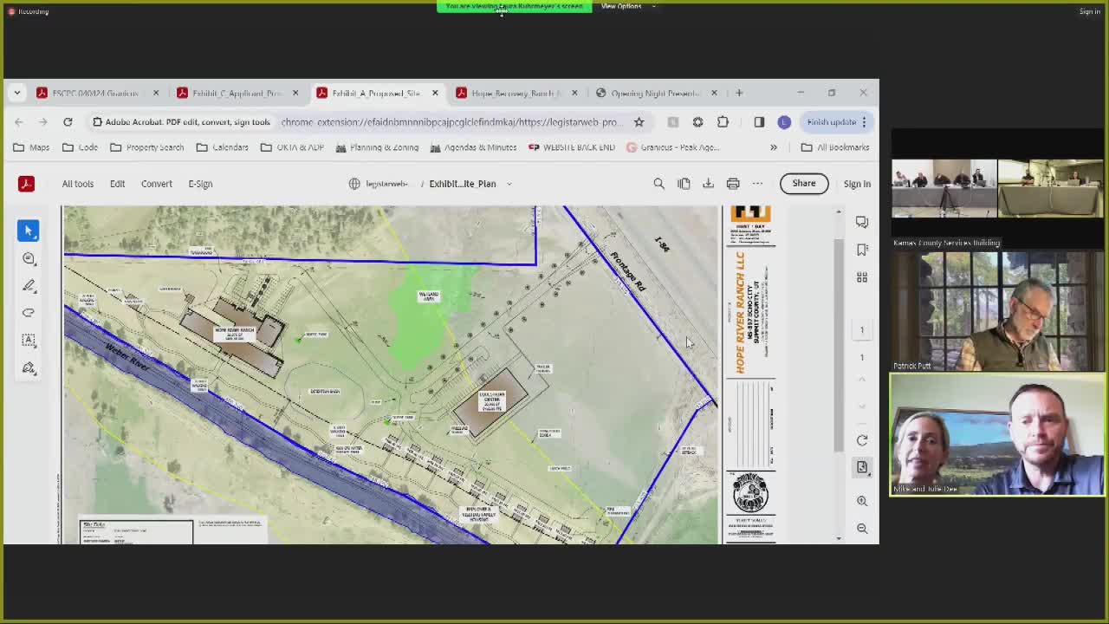Switch to the Exhibit C Applicant tab
Viewport: 1109px width, 624px height.
coord(237,93)
